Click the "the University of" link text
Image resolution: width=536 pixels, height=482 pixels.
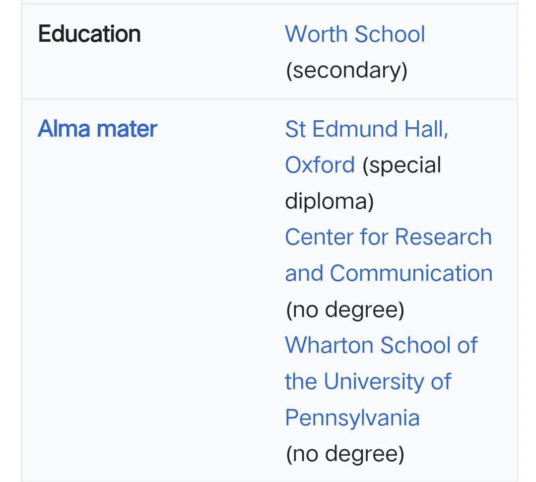368,381
